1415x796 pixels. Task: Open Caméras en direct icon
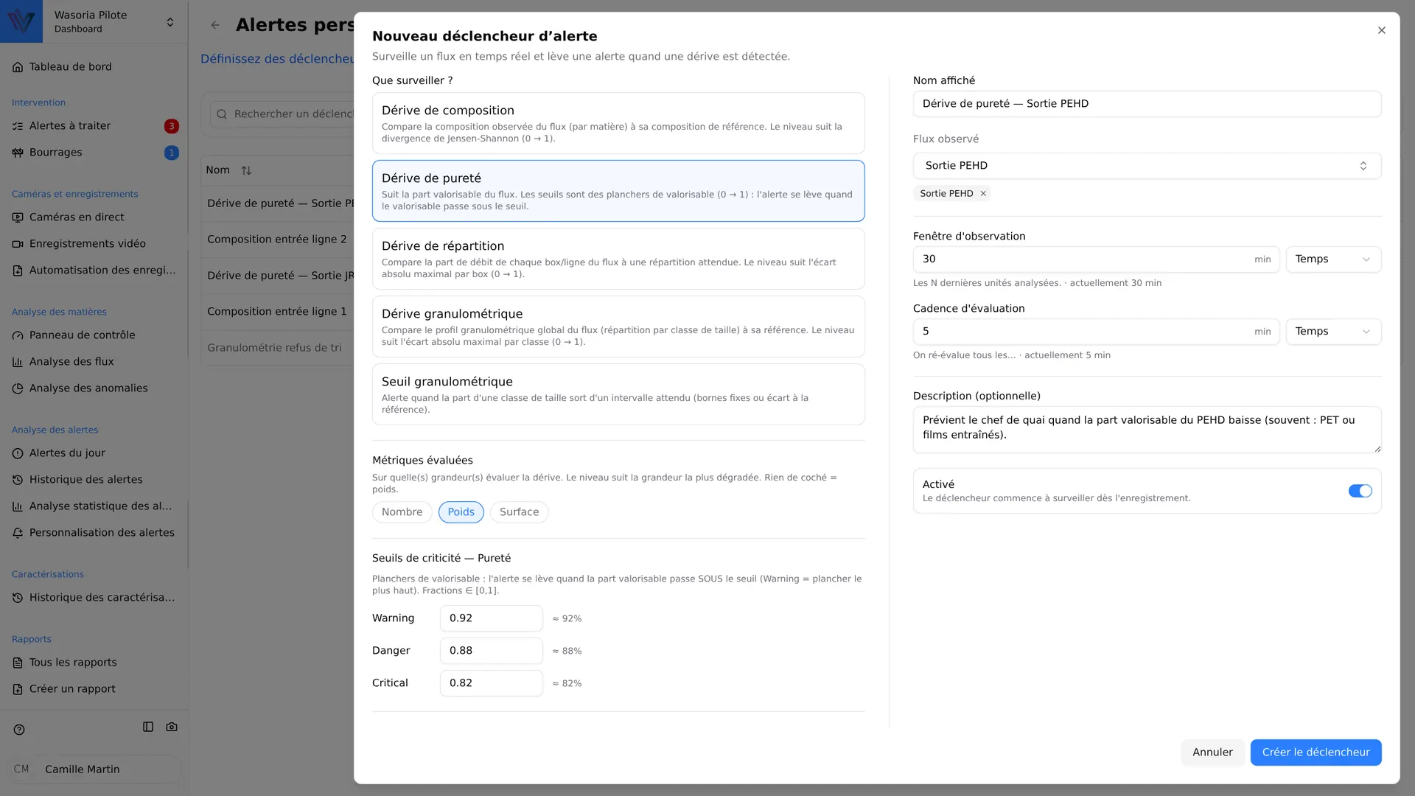(x=18, y=217)
